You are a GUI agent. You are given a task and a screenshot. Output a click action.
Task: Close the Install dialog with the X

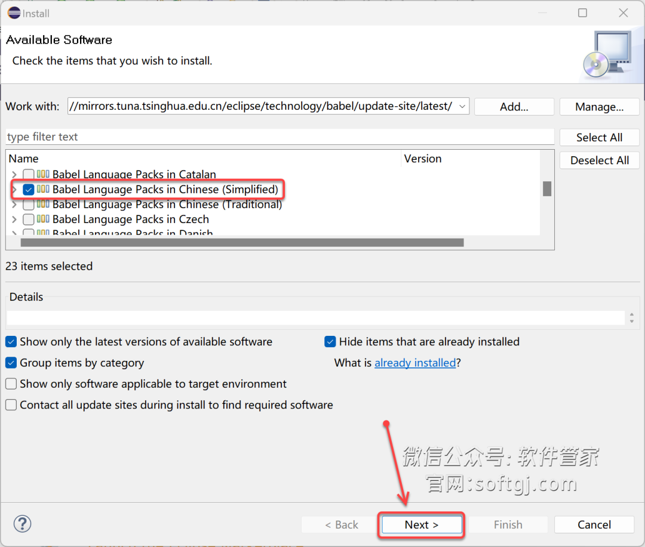pyautogui.click(x=623, y=13)
